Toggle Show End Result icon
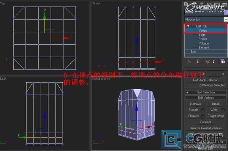This screenshot has height=151, width=228. 198,61
